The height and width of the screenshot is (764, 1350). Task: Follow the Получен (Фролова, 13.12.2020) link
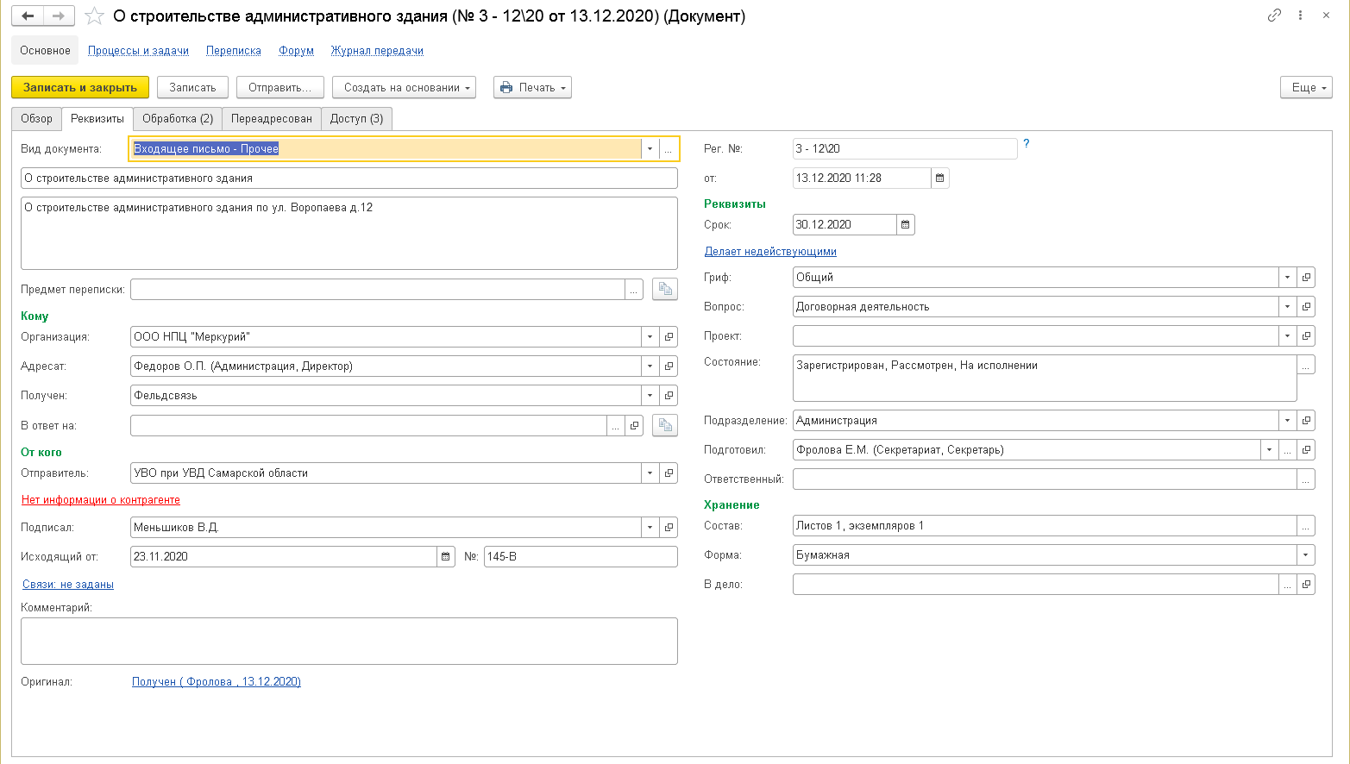click(x=217, y=682)
